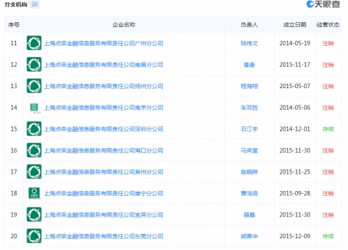Select the date 2015-05-07
Viewport: 348px width, 250px height.
coord(294,86)
